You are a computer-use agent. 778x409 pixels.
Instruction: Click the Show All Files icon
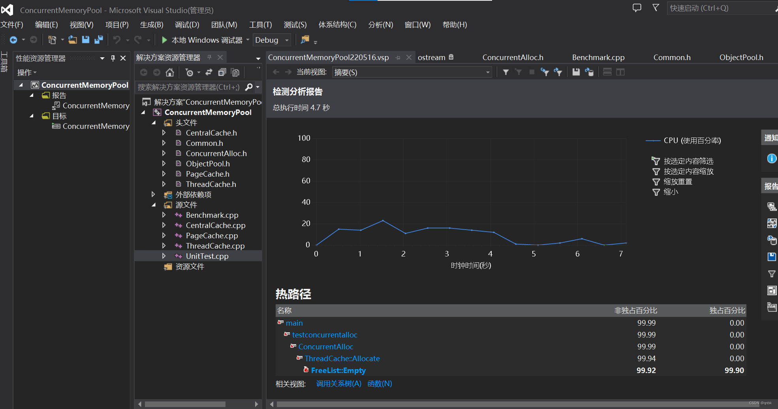235,72
